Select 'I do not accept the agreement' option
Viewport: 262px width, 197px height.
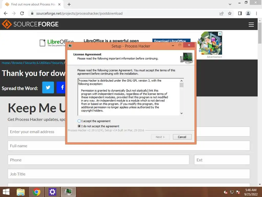tap(79, 126)
